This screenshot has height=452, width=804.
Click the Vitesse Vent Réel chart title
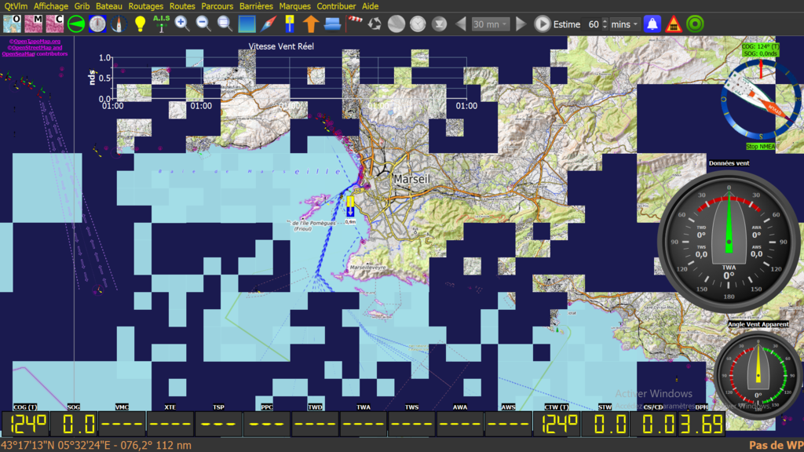click(x=281, y=46)
